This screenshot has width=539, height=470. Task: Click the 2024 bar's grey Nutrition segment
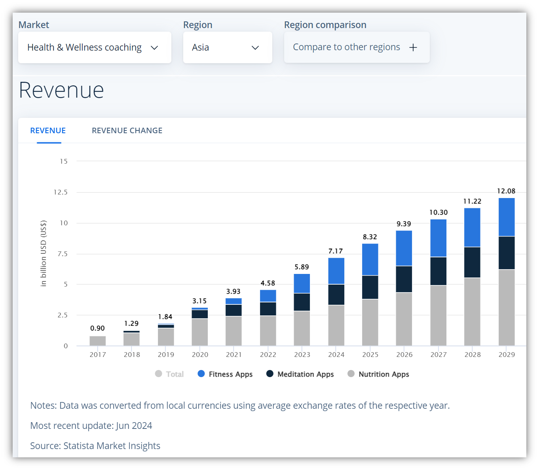click(336, 325)
